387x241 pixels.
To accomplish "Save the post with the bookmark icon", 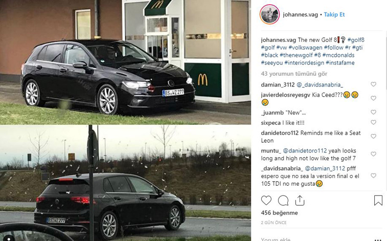I will point(378,200).
